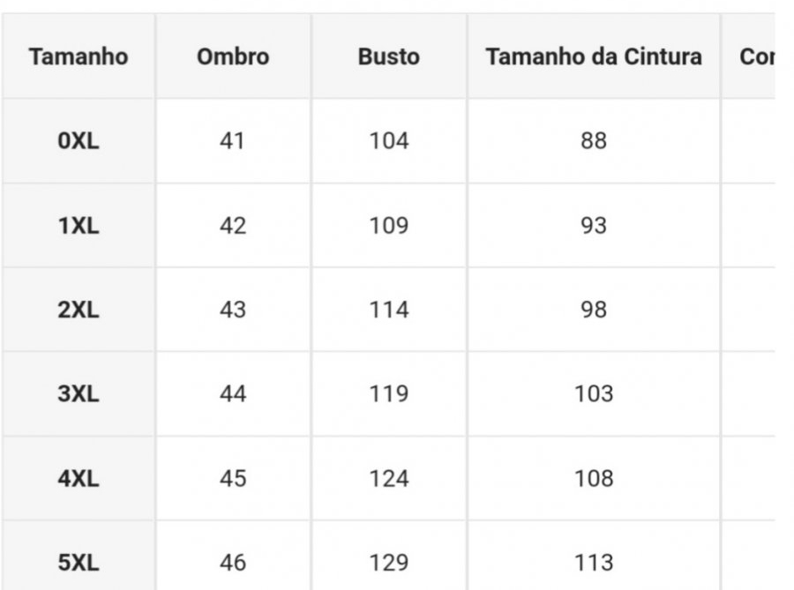Viewport: 794px width, 590px height.
Task: Click the Tamanho da Cintura header
Action: tap(594, 56)
